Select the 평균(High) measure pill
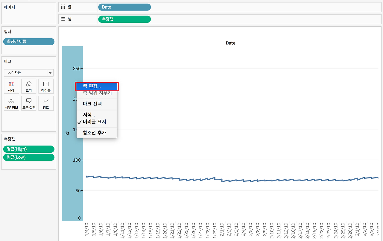383x241 pixels. [29, 149]
